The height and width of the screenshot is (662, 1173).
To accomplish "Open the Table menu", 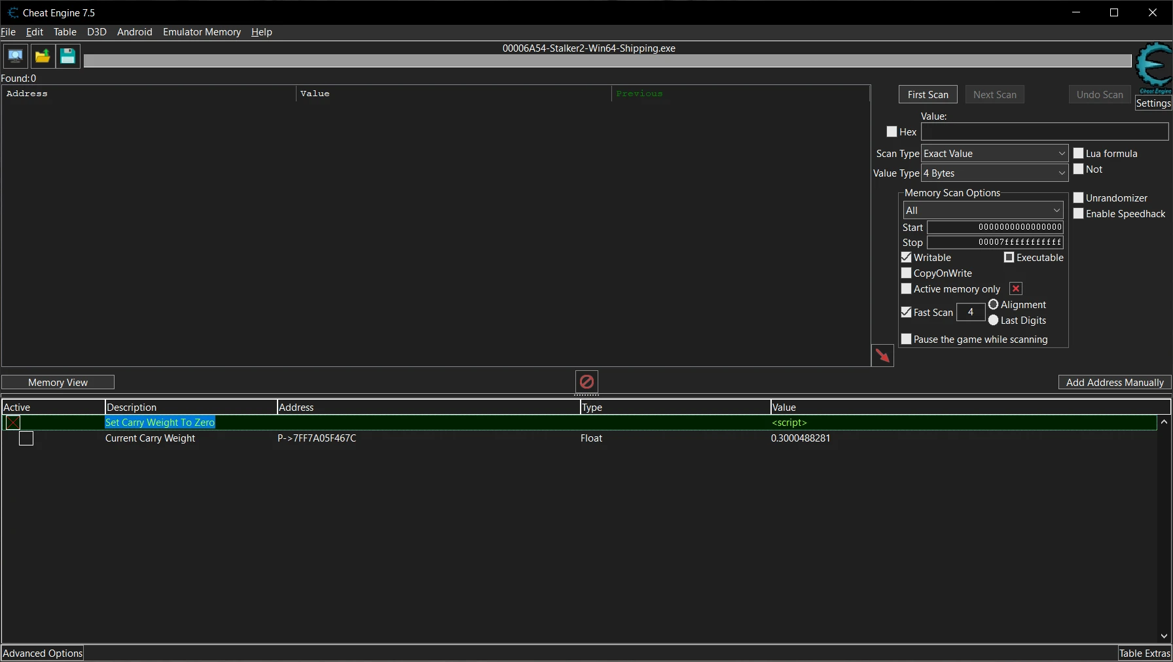I will pyautogui.click(x=65, y=32).
